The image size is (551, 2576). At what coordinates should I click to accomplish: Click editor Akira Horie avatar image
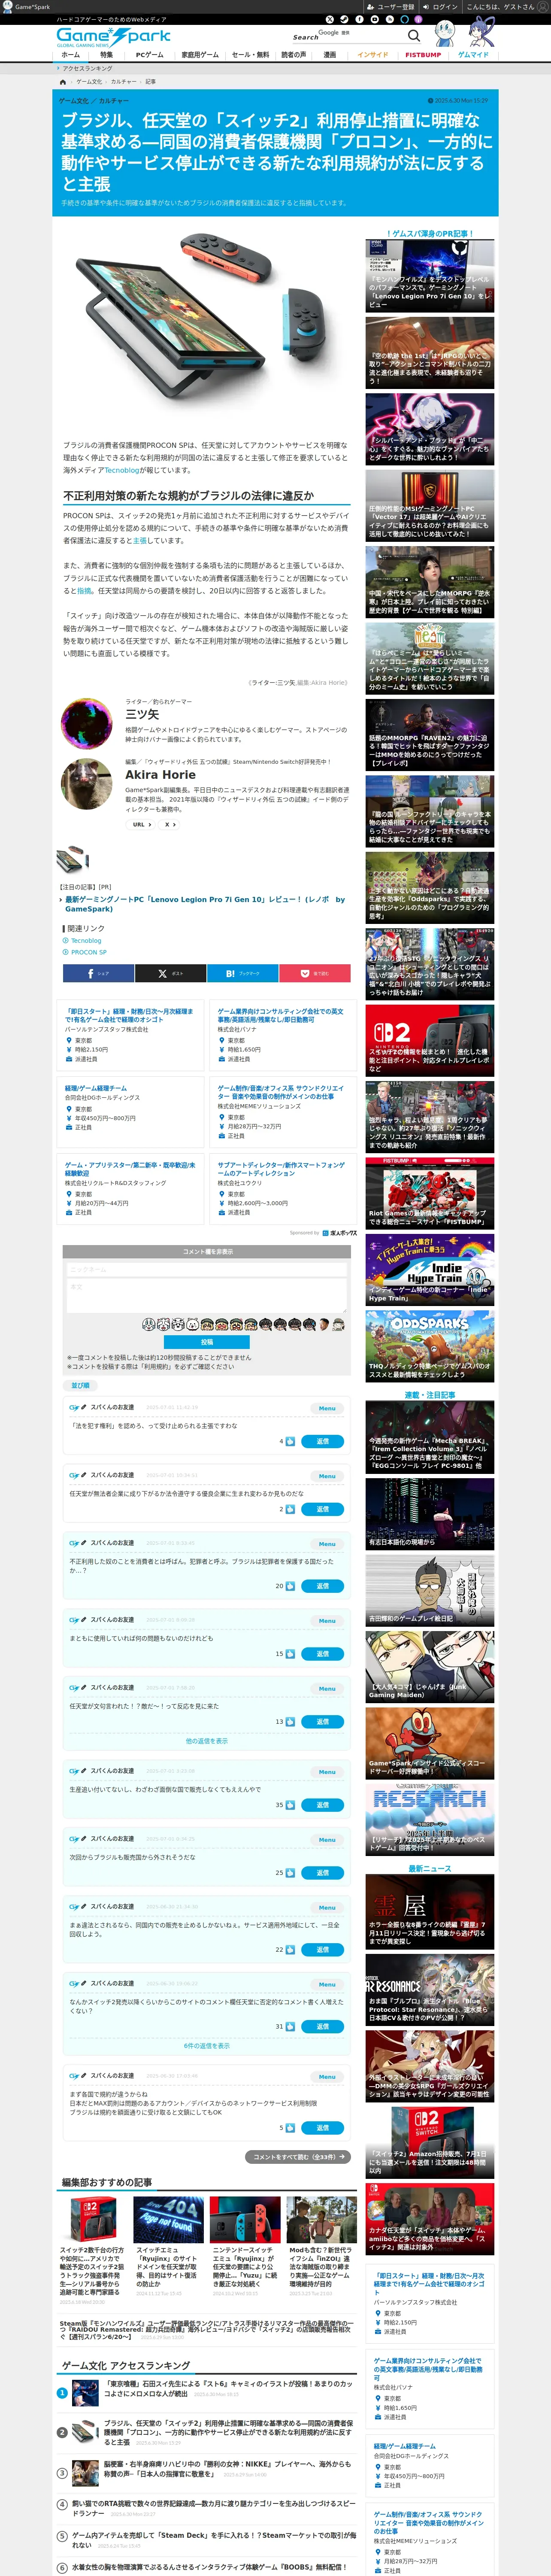click(x=87, y=783)
